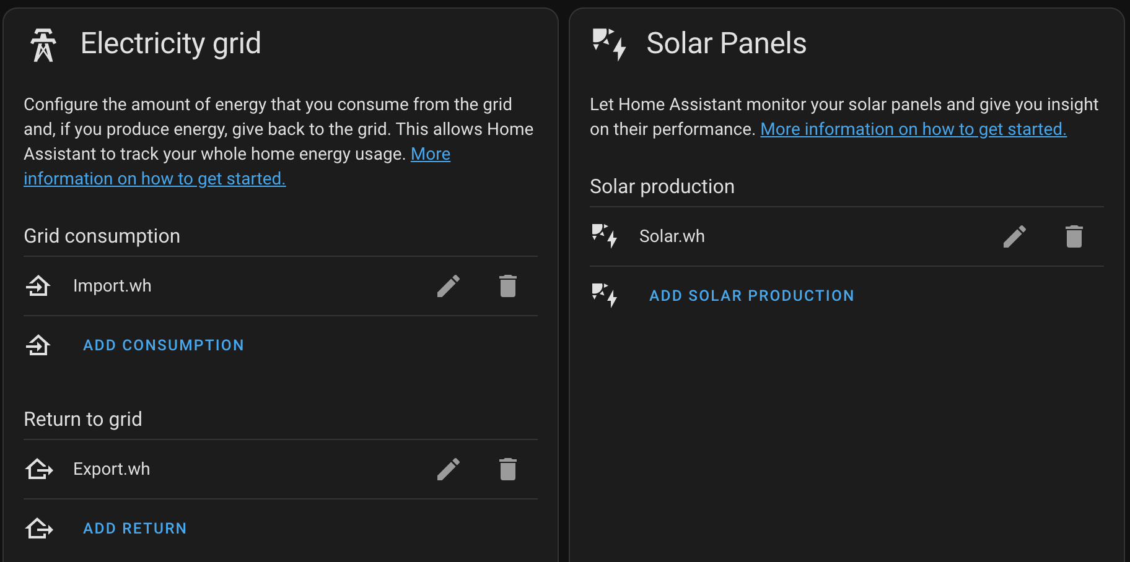Click the Solar Panels header icon
This screenshot has height=562, width=1130.
607,45
